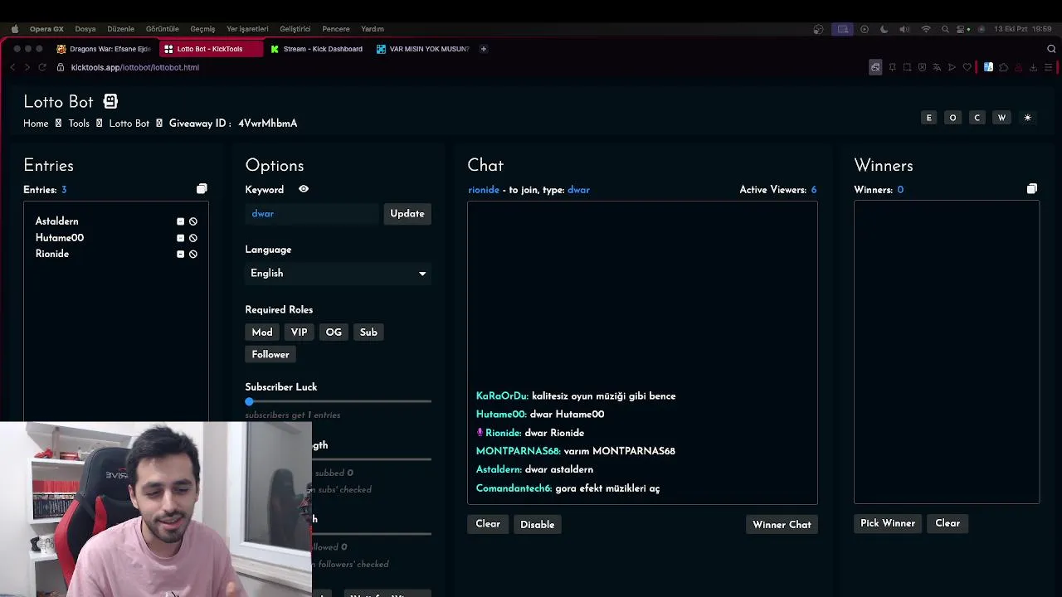
Task: Ban Hutame00 using the block icon
Action: 193,238
